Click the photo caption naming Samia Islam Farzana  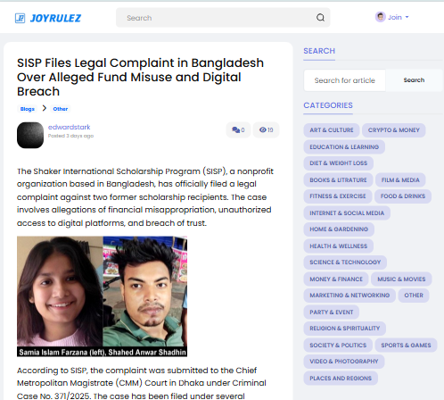[102, 352]
